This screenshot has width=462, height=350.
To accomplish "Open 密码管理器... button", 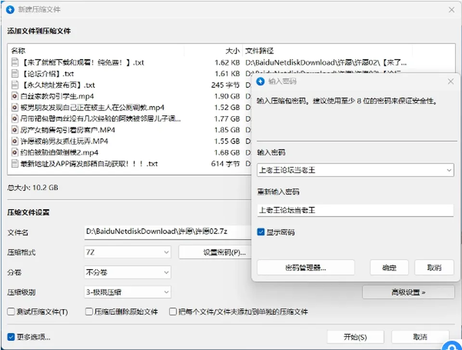I will tap(306, 268).
